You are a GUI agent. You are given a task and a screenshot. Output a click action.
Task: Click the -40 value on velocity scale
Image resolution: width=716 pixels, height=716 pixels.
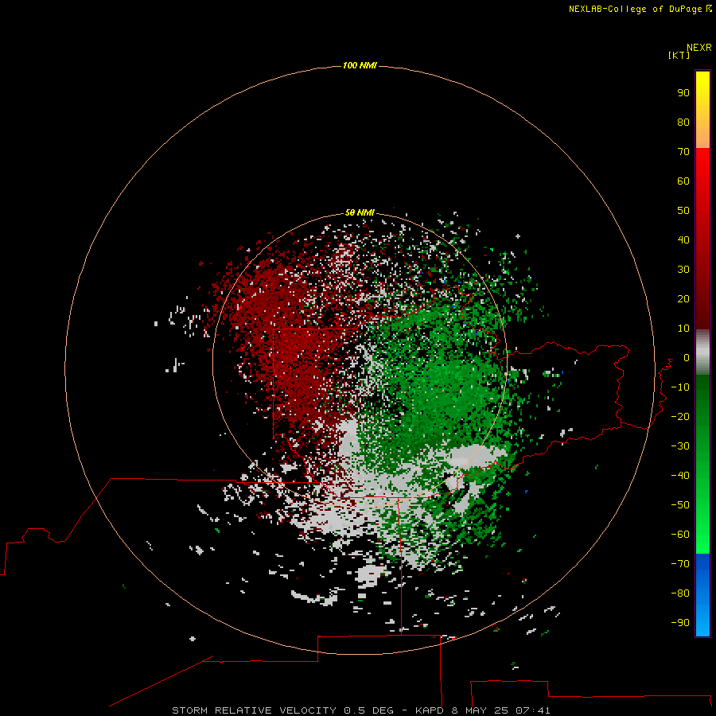pyautogui.click(x=680, y=476)
